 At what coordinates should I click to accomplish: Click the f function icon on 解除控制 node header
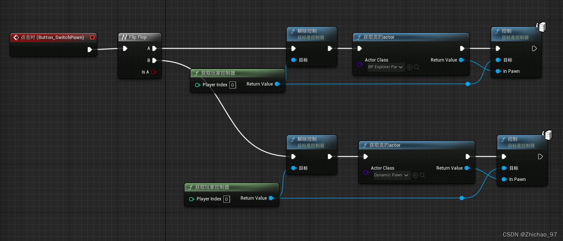pos(293,31)
